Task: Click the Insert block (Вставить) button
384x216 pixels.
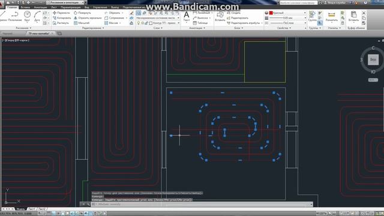Action: click(x=220, y=16)
